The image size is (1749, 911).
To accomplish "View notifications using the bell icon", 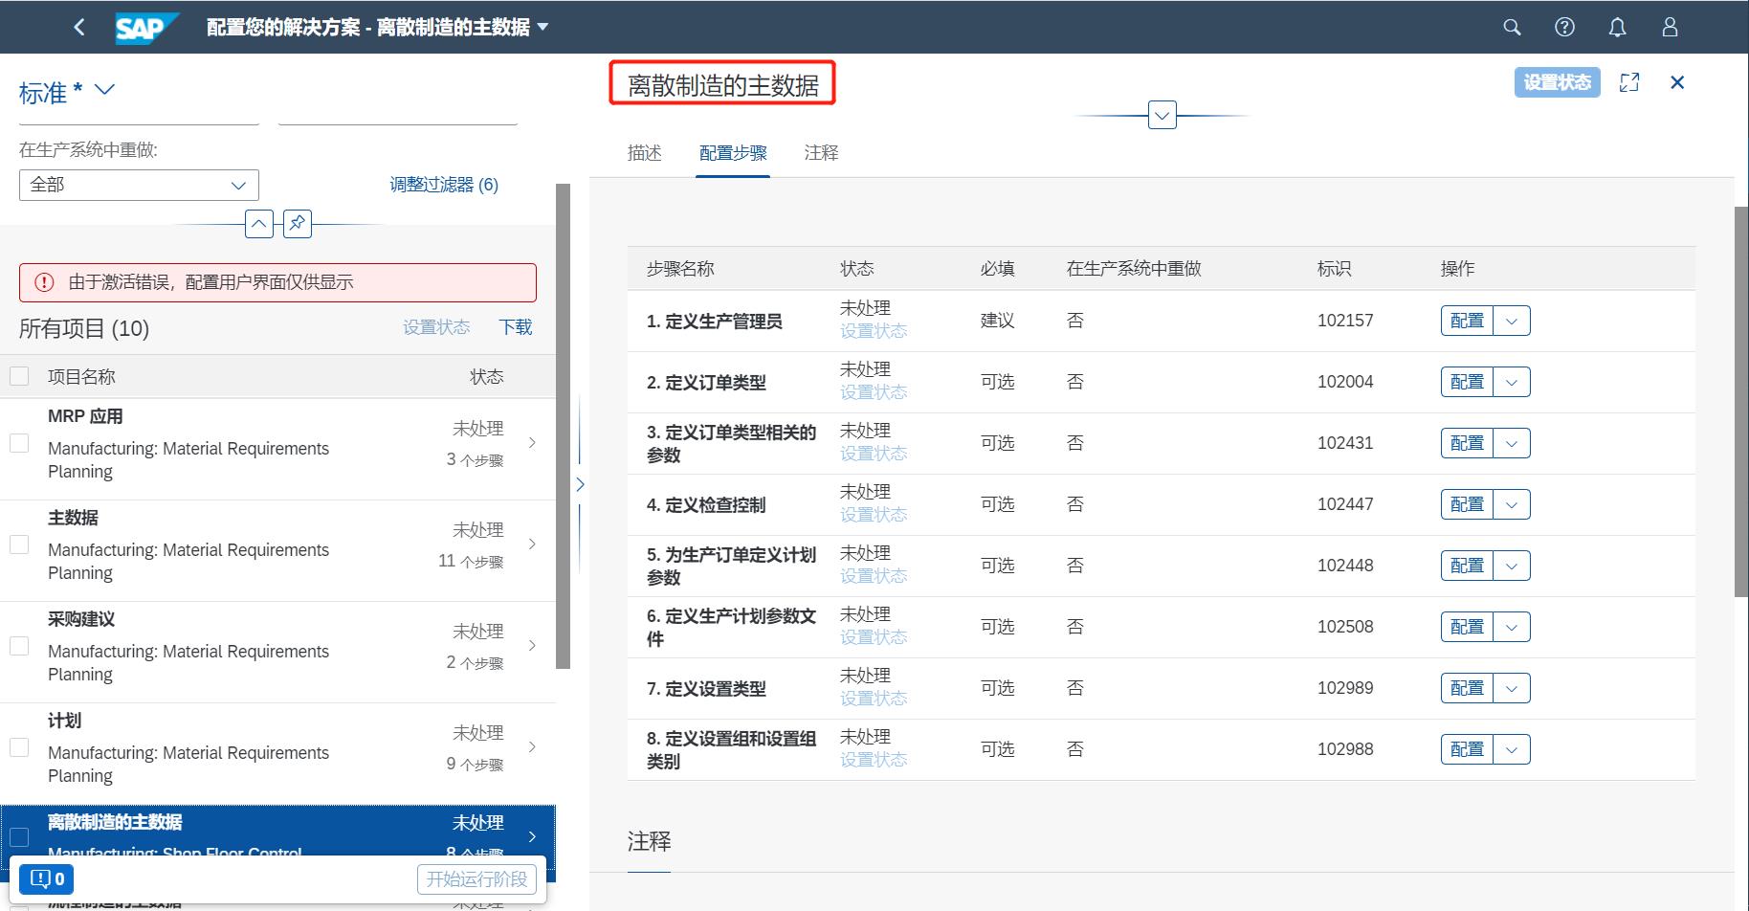I will click(x=1617, y=27).
